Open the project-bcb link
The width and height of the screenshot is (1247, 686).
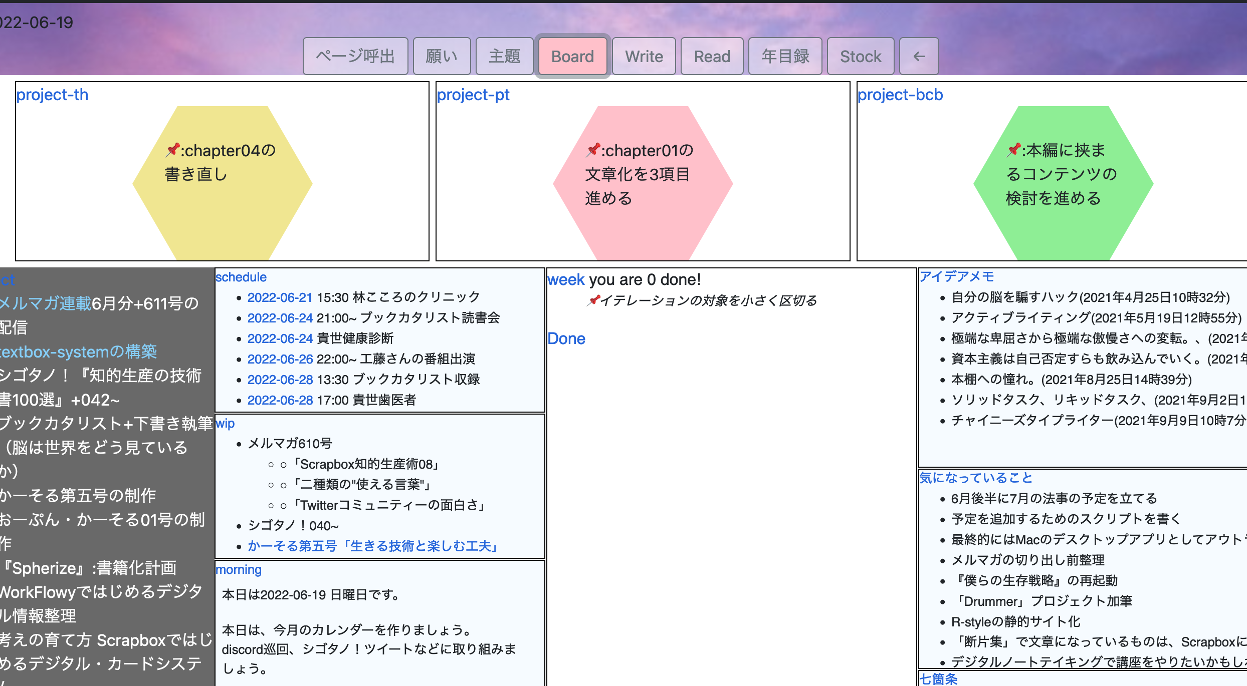(900, 95)
